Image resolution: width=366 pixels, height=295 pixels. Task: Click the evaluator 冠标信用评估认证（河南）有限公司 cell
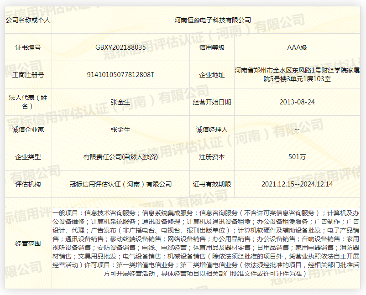[120, 184]
